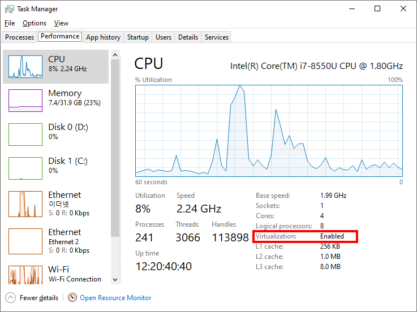The width and height of the screenshot is (417, 312).
Task: Click the Task Manager title bar icon
Action: (10, 9)
